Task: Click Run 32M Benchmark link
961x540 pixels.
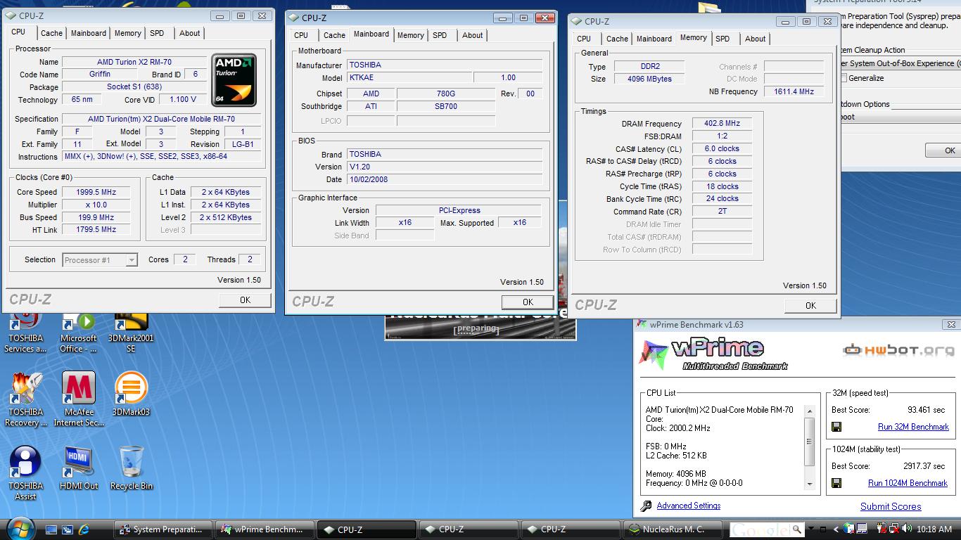Action: (913, 427)
